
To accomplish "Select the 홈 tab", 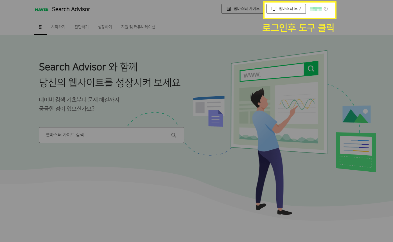I will (x=40, y=27).
